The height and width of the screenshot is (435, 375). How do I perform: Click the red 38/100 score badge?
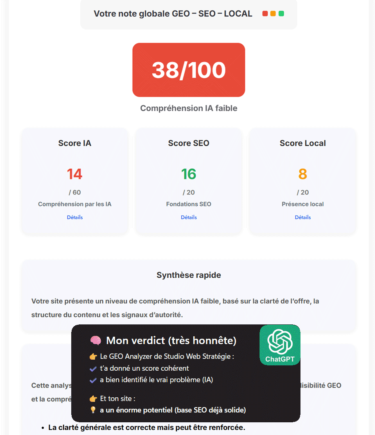189,70
